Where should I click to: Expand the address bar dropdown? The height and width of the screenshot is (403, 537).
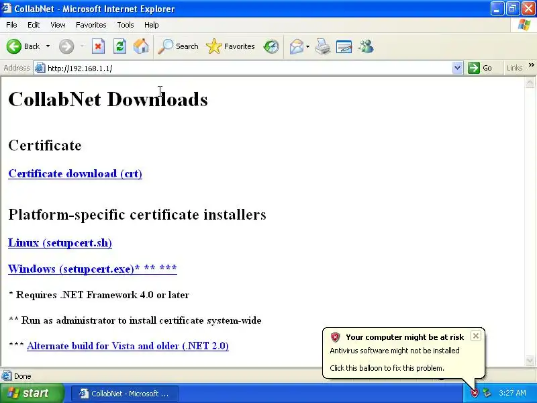pyautogui.click(x=457, y=69)
